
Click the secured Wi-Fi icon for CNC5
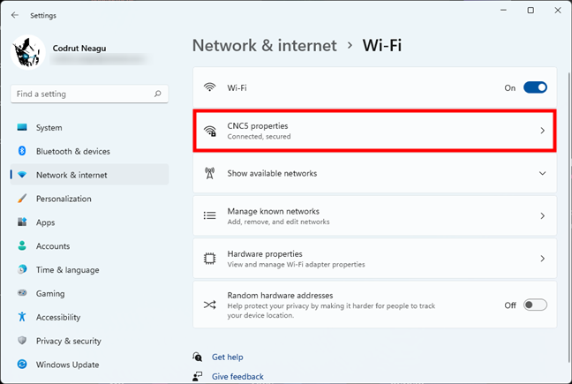210,131
